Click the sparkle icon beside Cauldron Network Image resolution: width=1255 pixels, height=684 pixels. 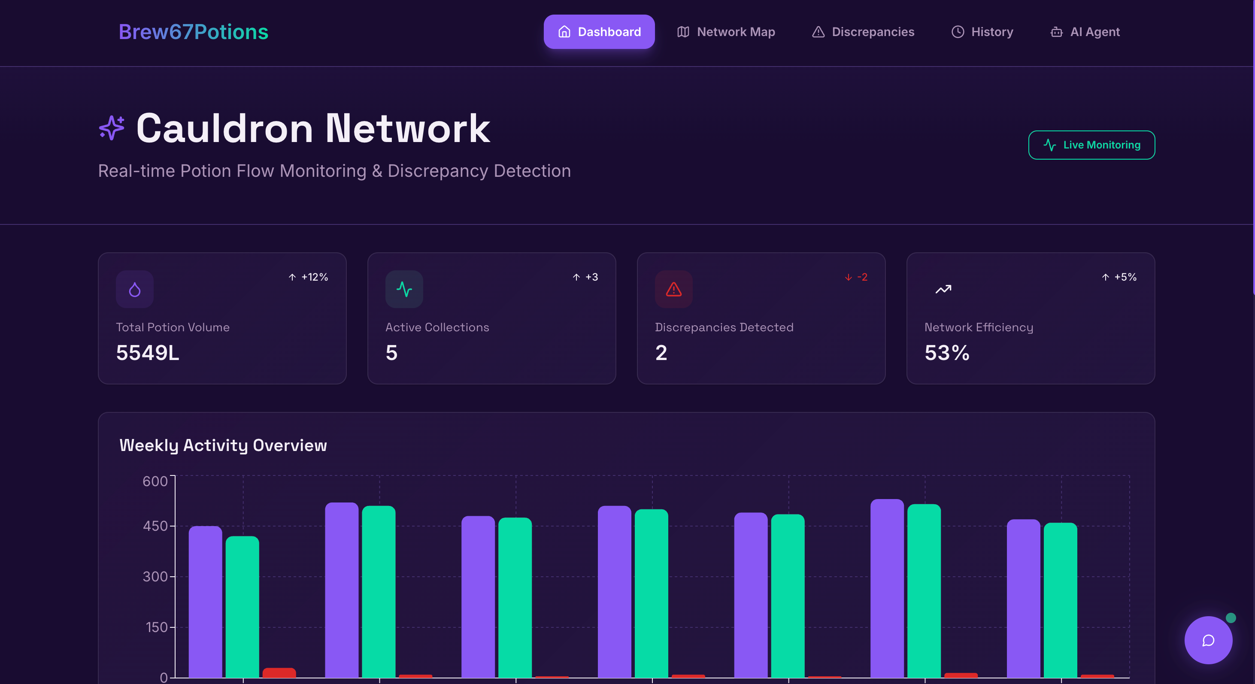click(112, 127)
